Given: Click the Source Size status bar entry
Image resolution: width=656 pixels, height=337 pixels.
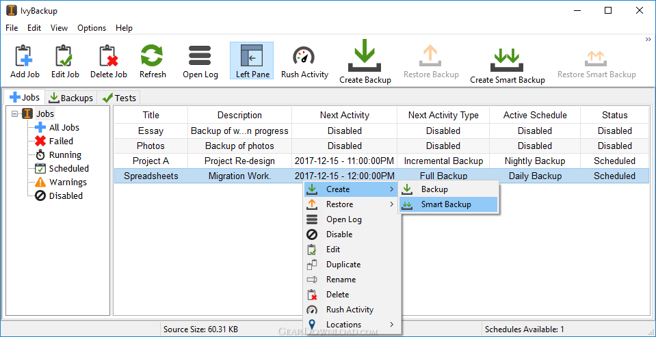Looking at the screenshot, I should pos(201,329).
